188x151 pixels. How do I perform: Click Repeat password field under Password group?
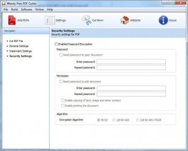click(x=131, y=68)
